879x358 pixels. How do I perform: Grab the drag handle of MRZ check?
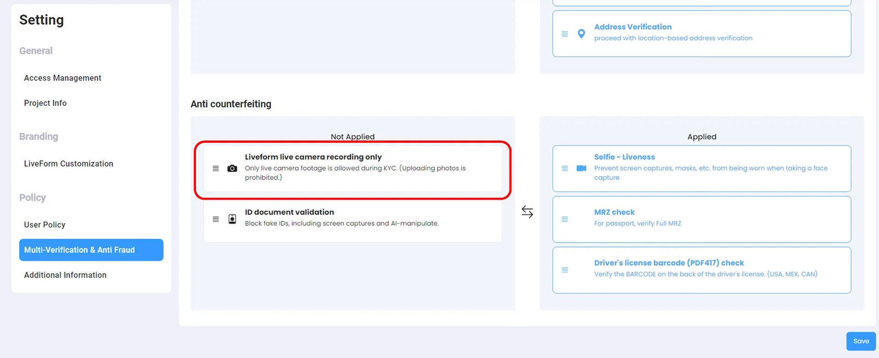[565, 219]
